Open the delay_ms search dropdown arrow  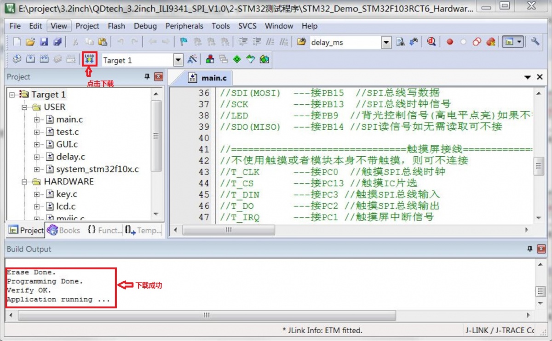pyautogui.click(x=386, y=43)
